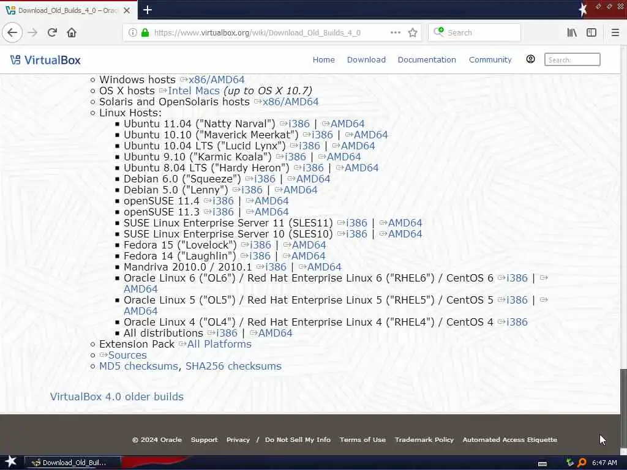627x470 pixels.
Task: Open the Terms of Use footer link
Action: pos(362,439)
